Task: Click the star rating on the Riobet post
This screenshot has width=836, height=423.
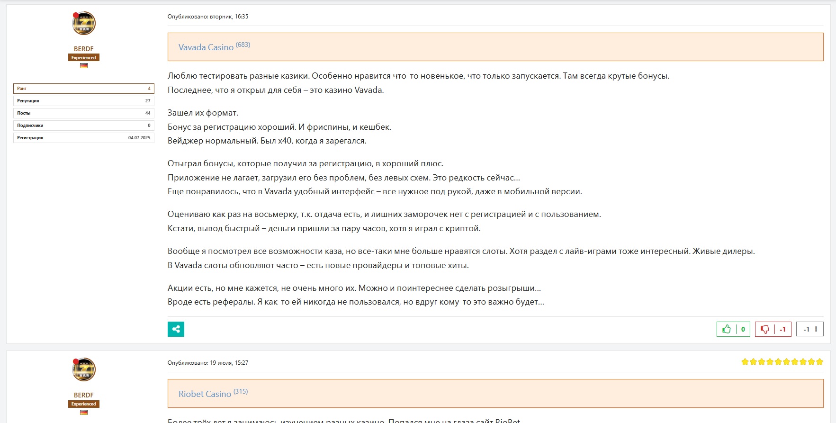Action: [782, 362]
